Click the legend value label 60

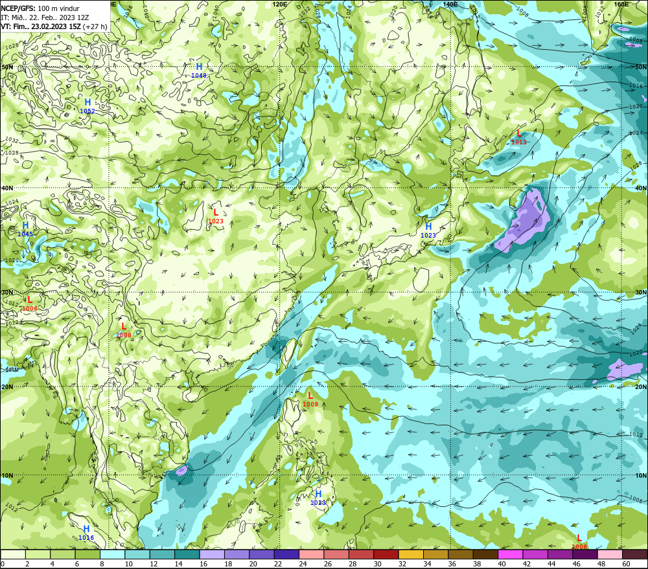pos(626,564)
